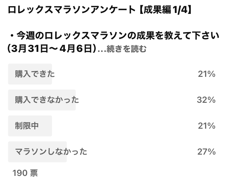Click the マラソンしなかった bar's left padding
Image resolution: width=231 pixels, height=183 pixels.
pos(11,152)
